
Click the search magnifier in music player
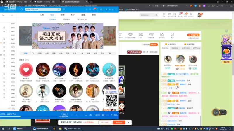point(59,9)
